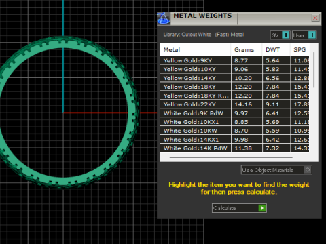The image size is (326, 244).
Task: Select the White Gold:9K PdW row
Action: click(234, 113)
